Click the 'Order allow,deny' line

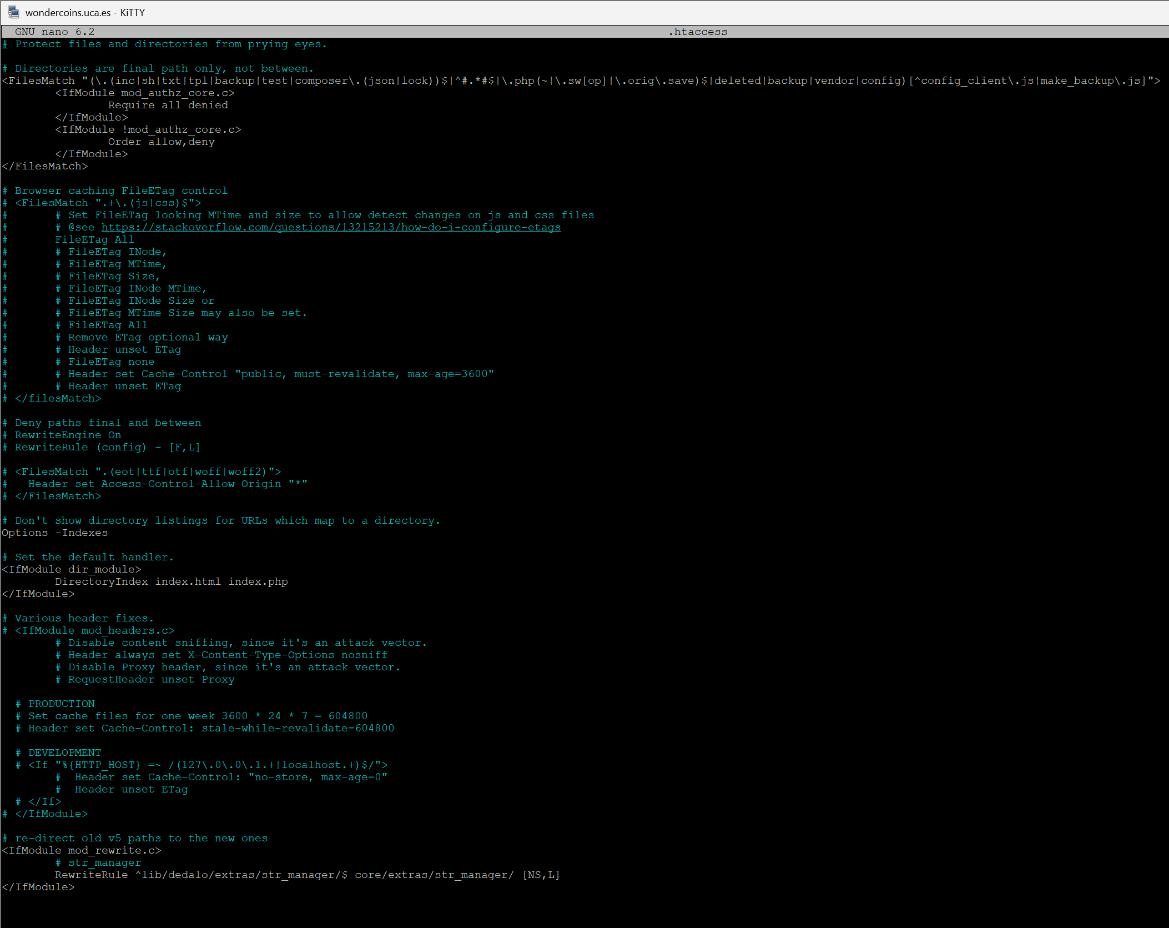pyautogui.click(x=162, y=142)
